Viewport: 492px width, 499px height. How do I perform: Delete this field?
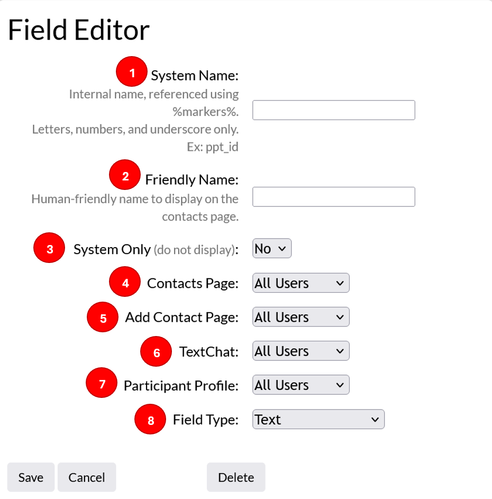click(x=236, y=477)
